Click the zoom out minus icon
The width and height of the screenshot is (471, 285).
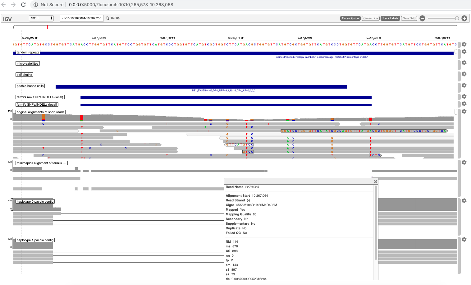(422, 18)
